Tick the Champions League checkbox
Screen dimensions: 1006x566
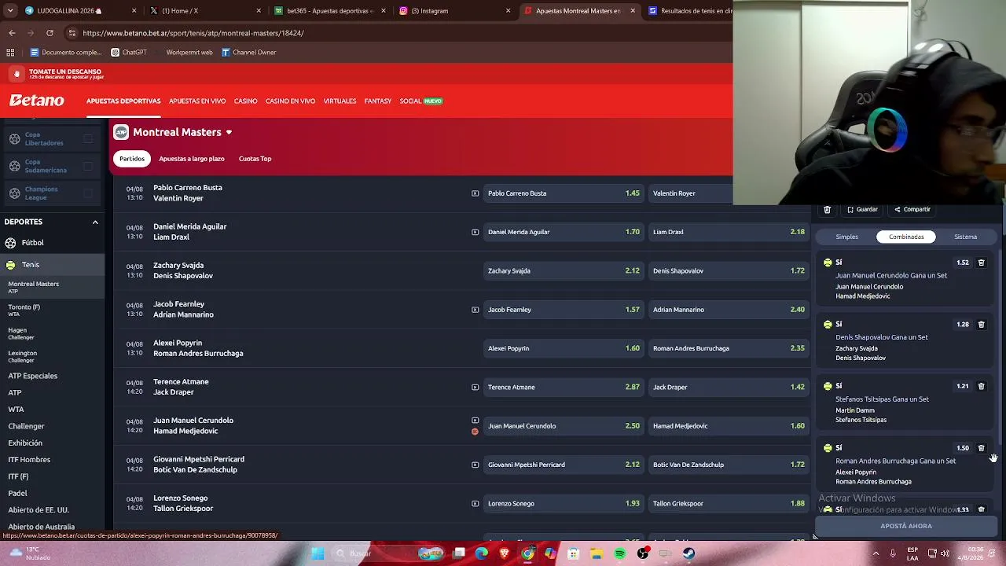[x=88, y=193]
